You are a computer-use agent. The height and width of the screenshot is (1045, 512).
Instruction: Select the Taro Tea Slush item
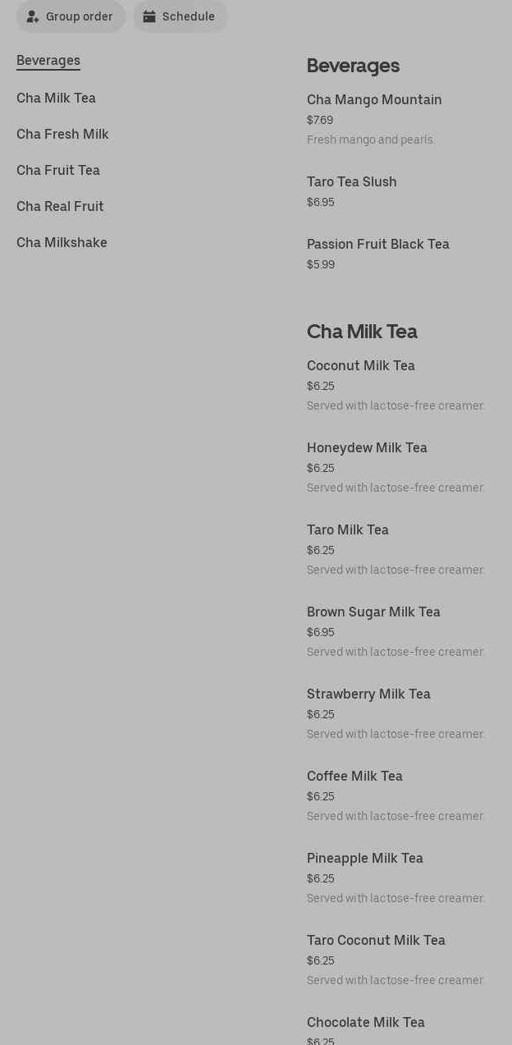(352, 182)
